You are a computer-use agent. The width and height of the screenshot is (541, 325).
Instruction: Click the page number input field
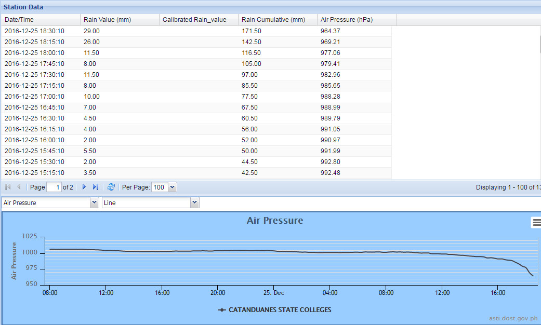54,187
